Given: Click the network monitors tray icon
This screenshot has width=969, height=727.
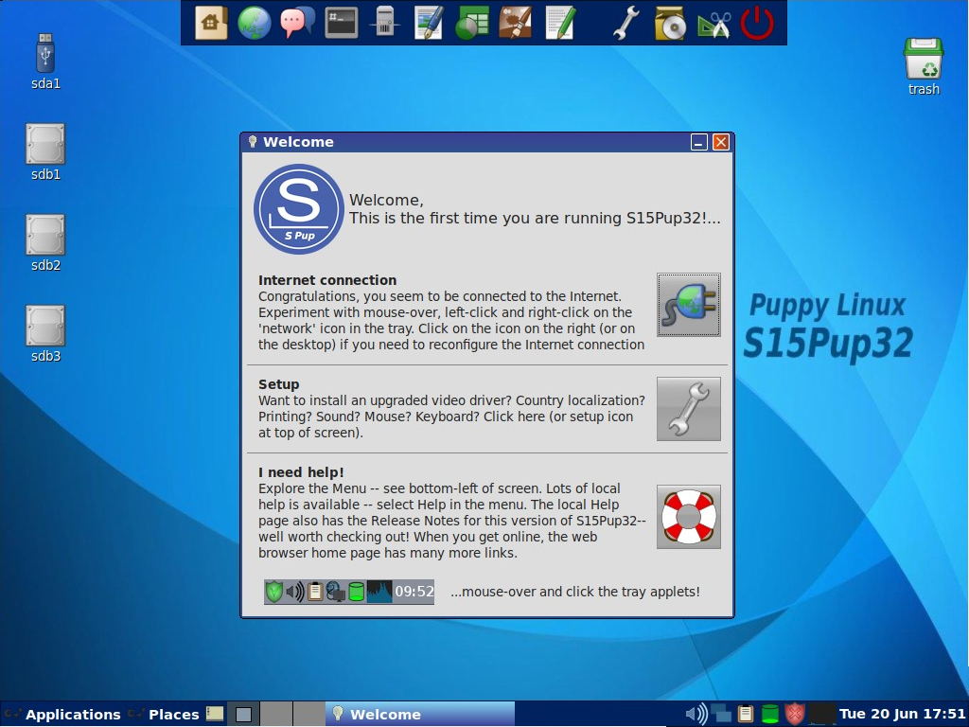Looking at the screenshot, I should coord(721,714).
